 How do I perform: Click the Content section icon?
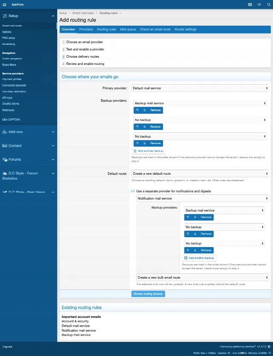click(5, 146)
